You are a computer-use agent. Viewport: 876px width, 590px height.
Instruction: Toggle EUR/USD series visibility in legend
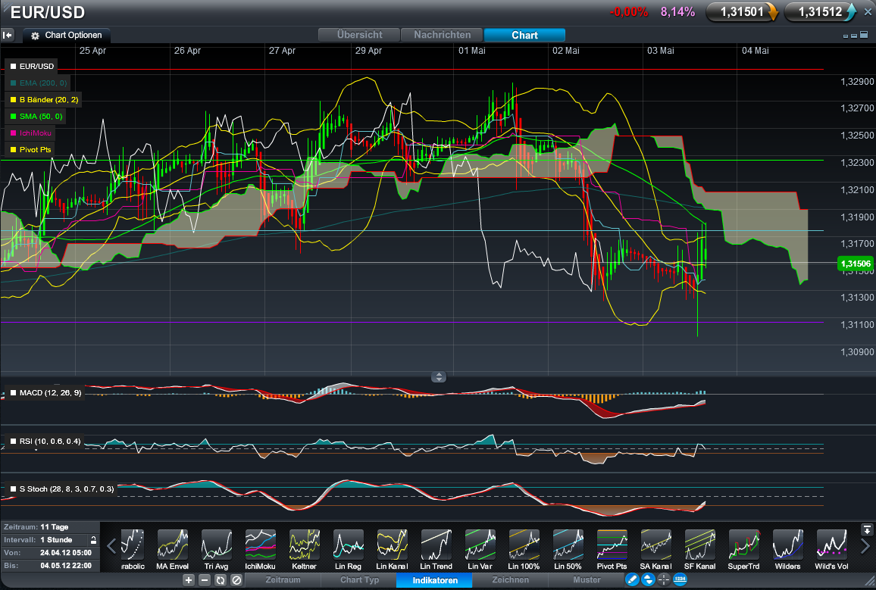(31, 67)
